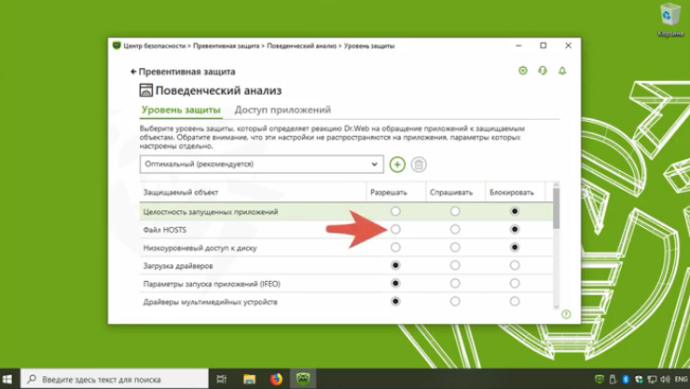Set Драйверы мультимедийных устройств to Спрашивать
Image resolution: width=690 pixels, height=389 pixels.
point(455,302)
